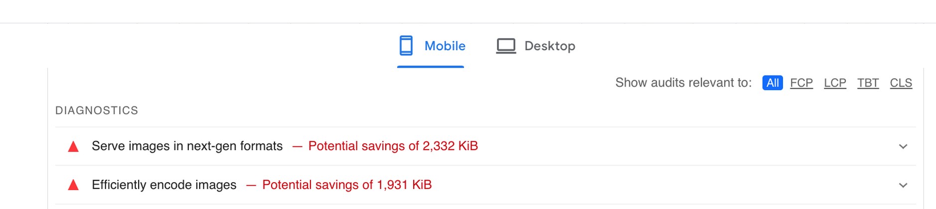Screen dimensions: 936x209
Task: Open the Efficiently encode images audit title
Action: 164,185
